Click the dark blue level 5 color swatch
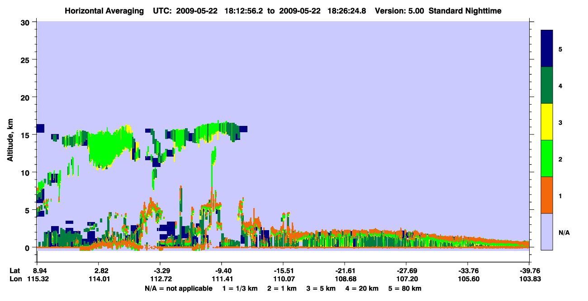This screenshot has height=301, width=588. [x=547, y=49]
